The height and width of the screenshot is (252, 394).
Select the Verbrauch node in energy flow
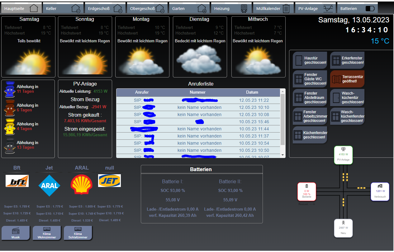click(x=380, y=192)
